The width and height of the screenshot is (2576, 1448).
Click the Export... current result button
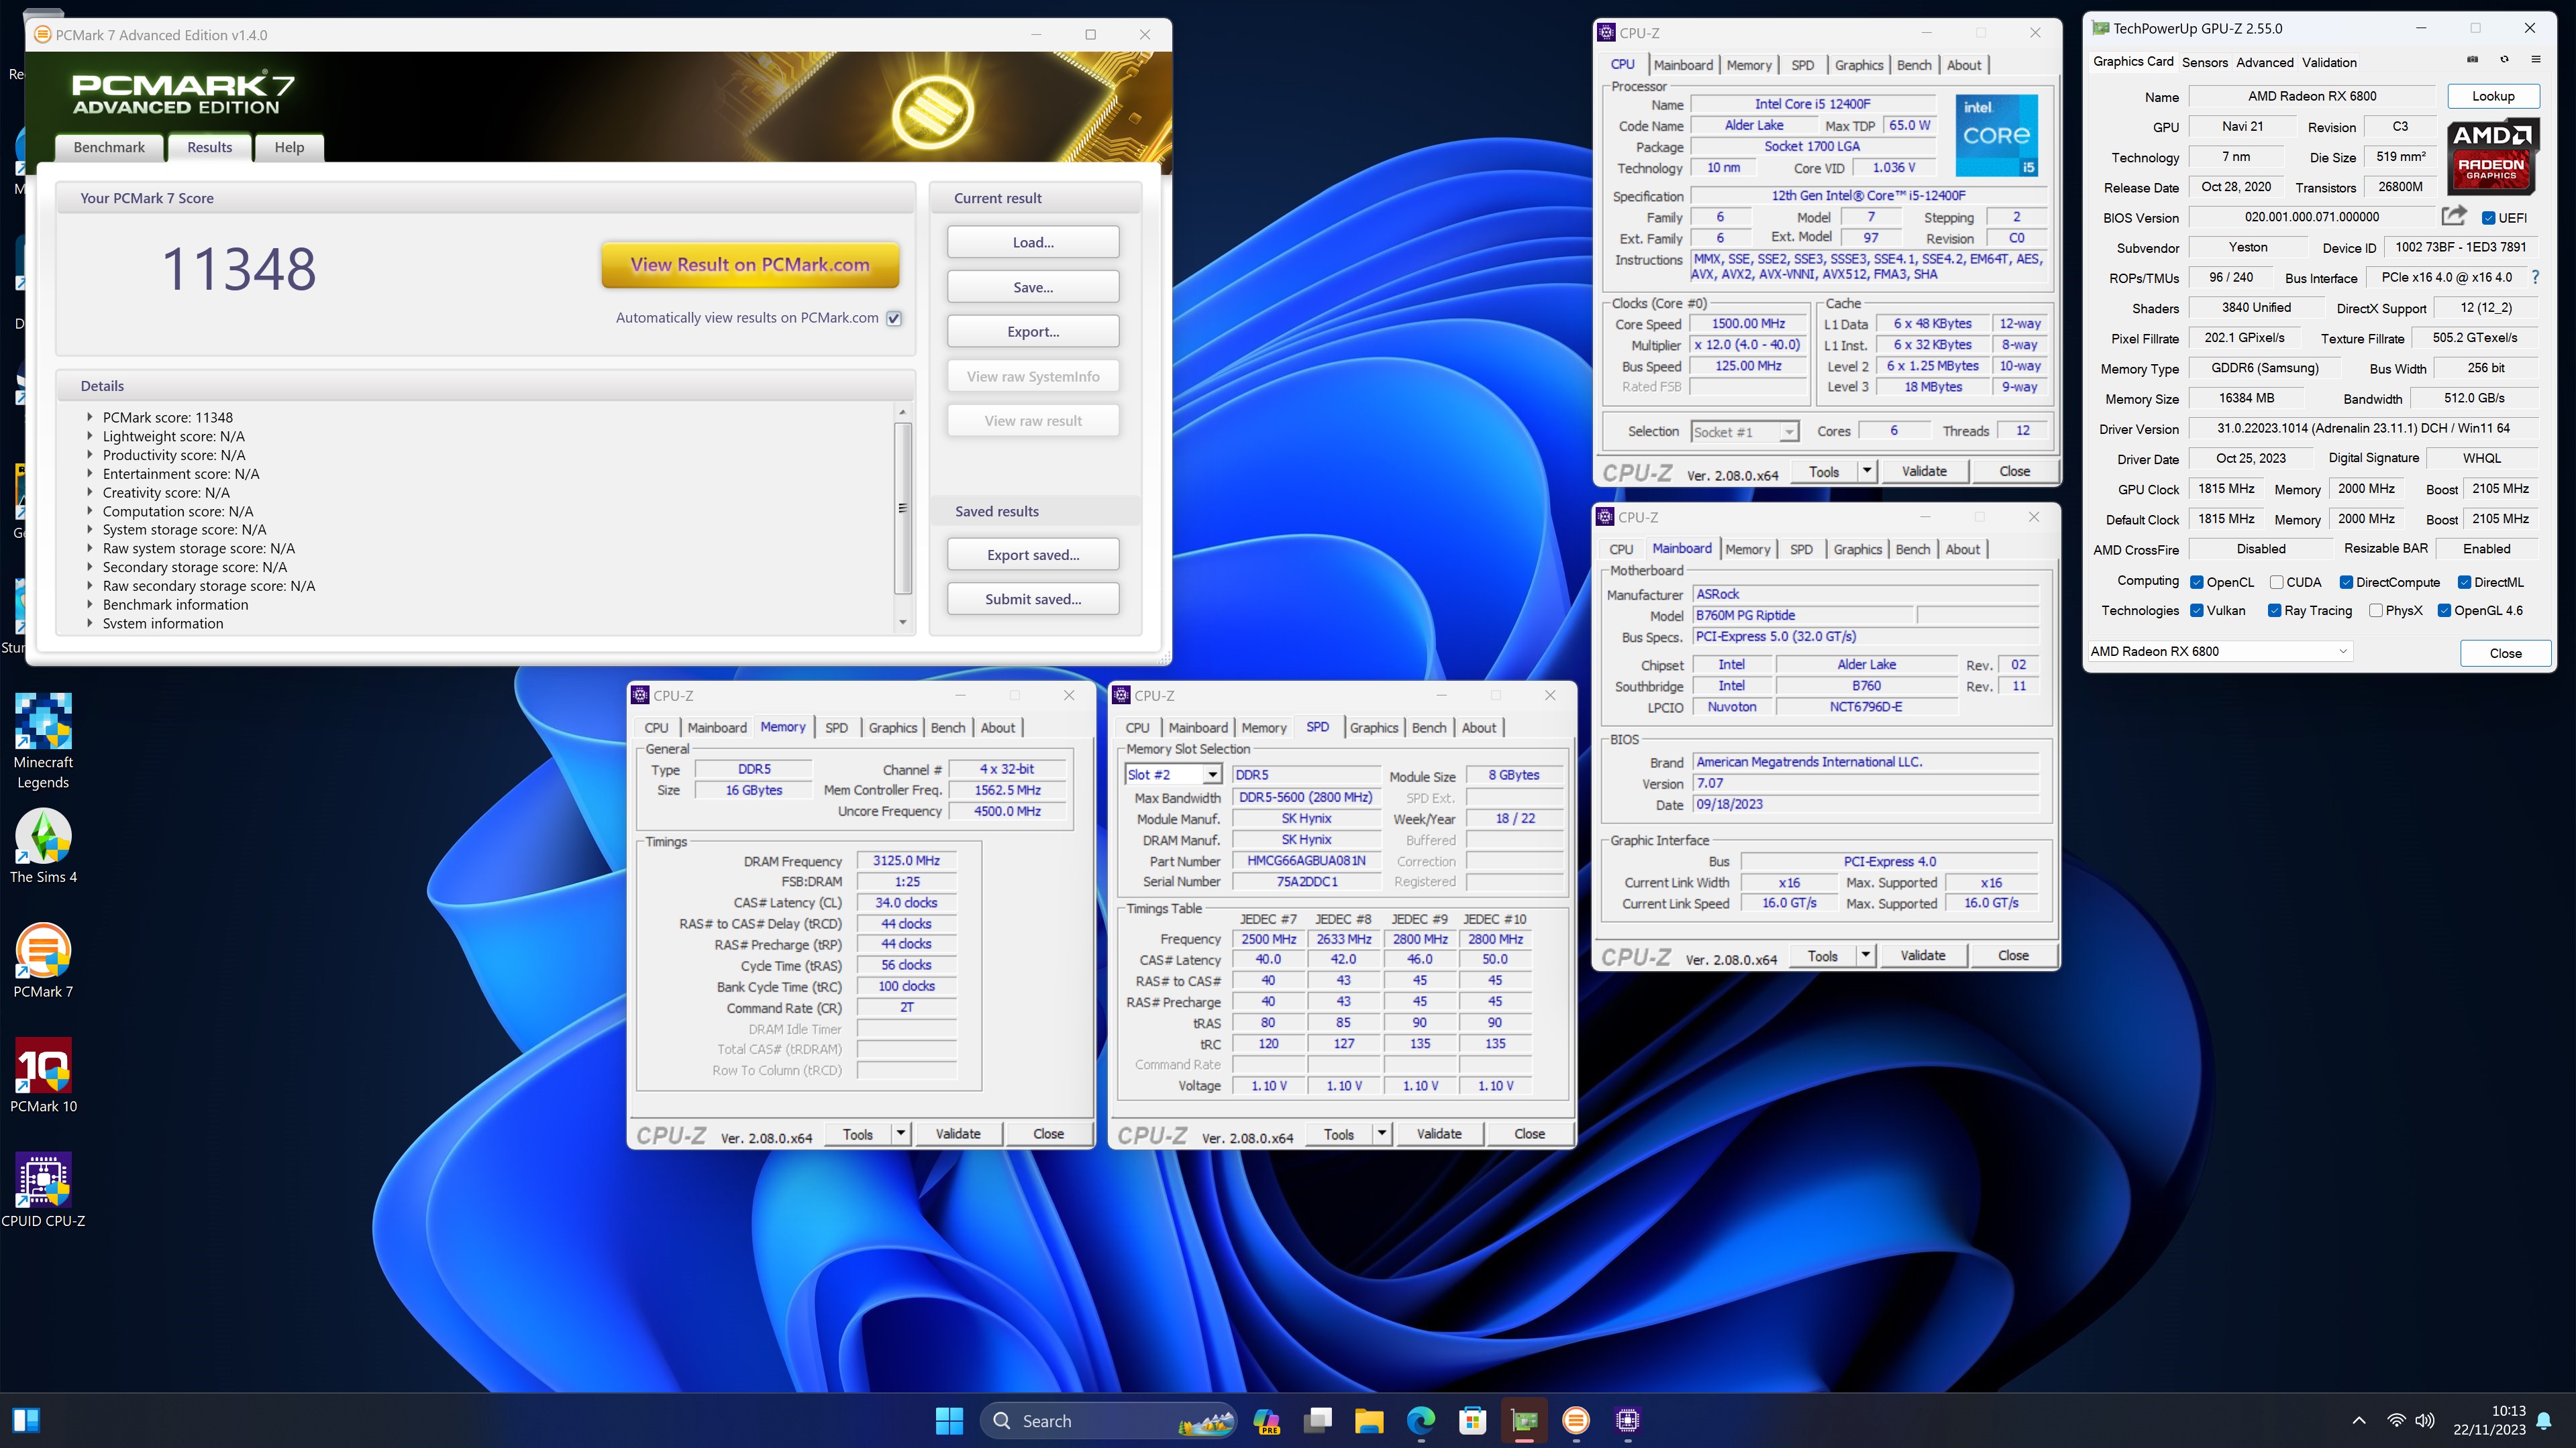coord(1033,332)
